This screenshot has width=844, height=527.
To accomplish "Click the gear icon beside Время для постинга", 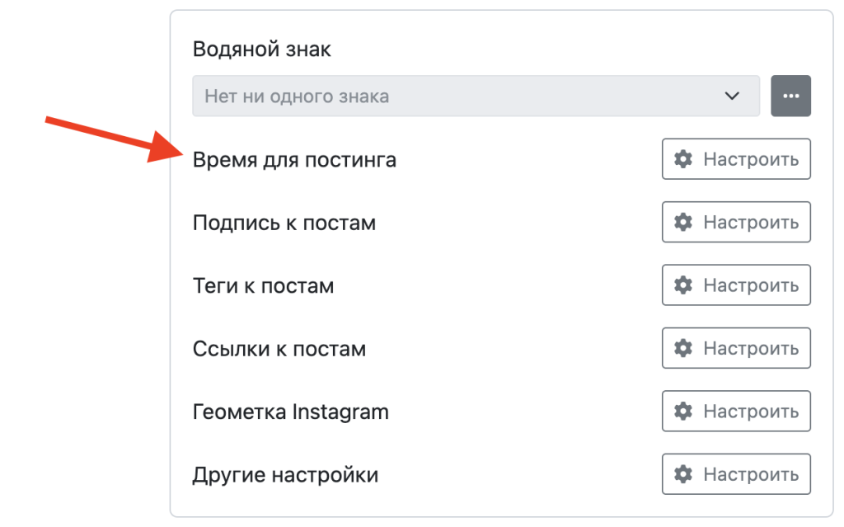I will click(683, 159).
